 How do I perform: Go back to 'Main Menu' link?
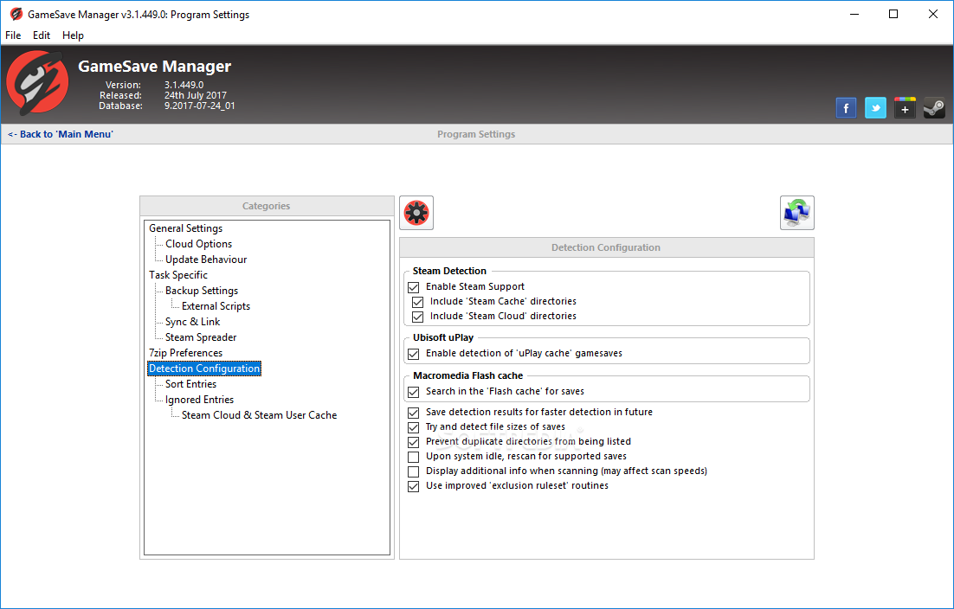point(61,134)
